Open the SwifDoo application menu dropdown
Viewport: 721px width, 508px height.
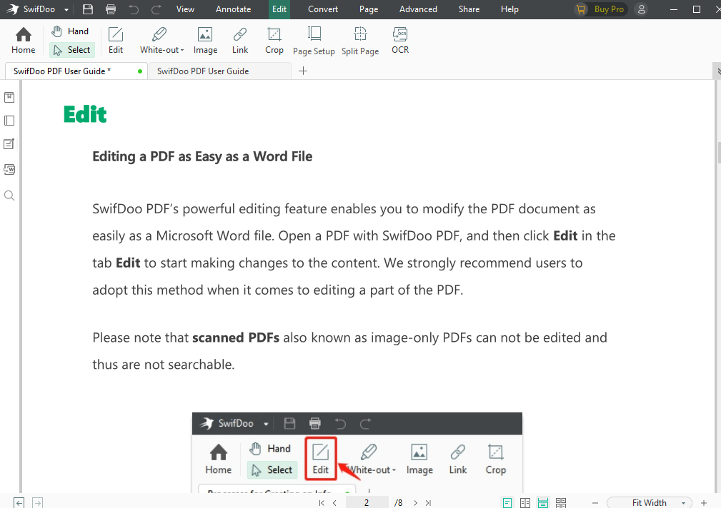[66, 10]
